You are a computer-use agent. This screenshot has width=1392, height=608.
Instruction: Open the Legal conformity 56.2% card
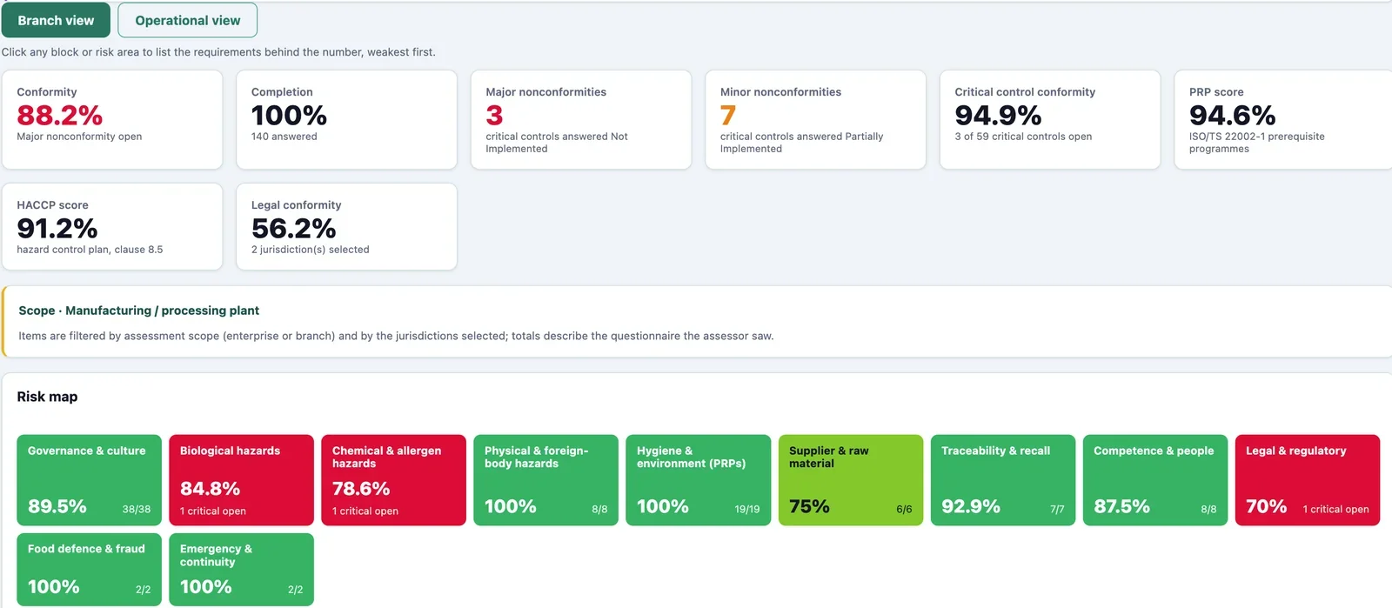click(x=346, y=226)
